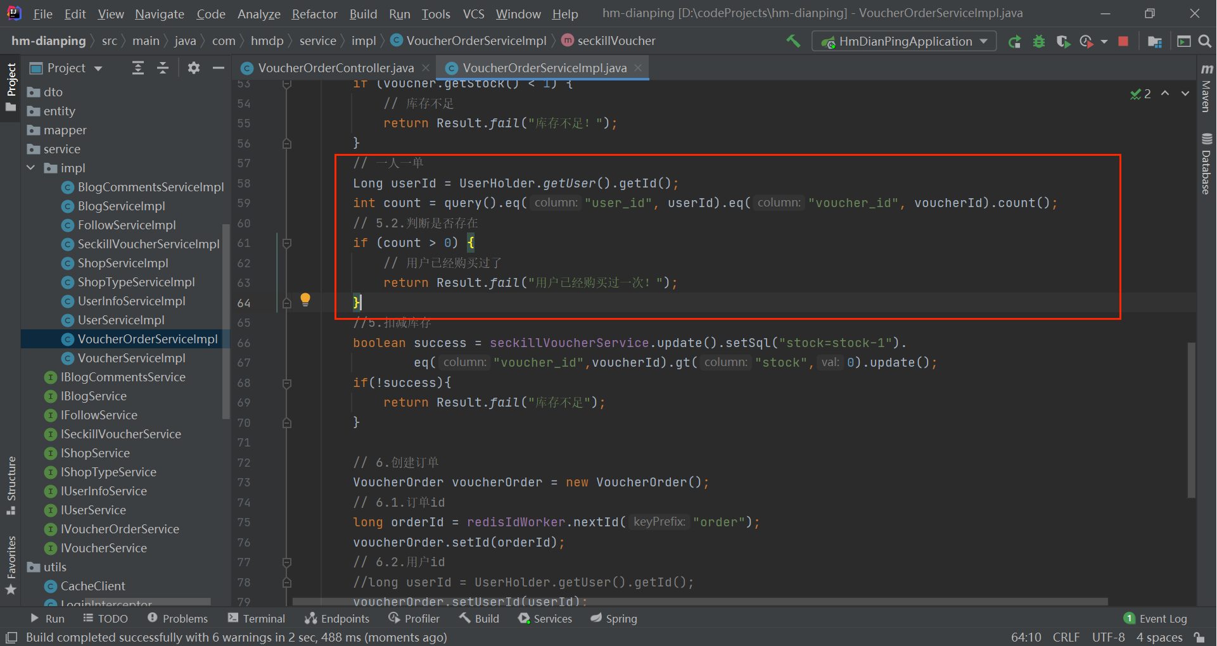Click the Project tree vertical scrollbar
The height and width of the screenshot is (646, 1217).
(226, 321)
